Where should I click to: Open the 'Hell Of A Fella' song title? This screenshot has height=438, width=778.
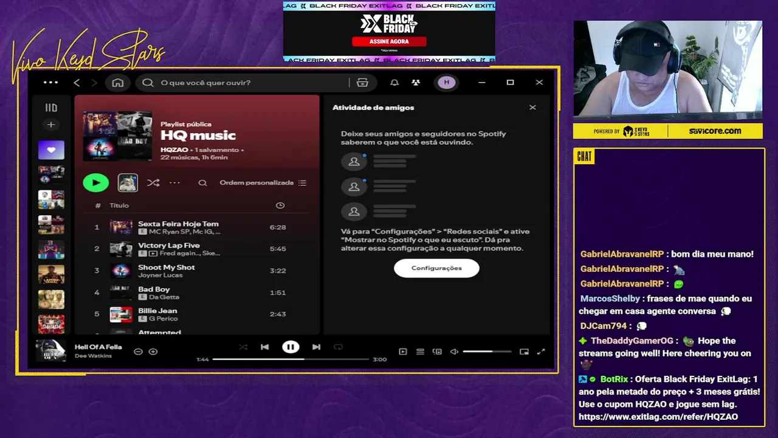pyautogui.click(x=98, y=347)
